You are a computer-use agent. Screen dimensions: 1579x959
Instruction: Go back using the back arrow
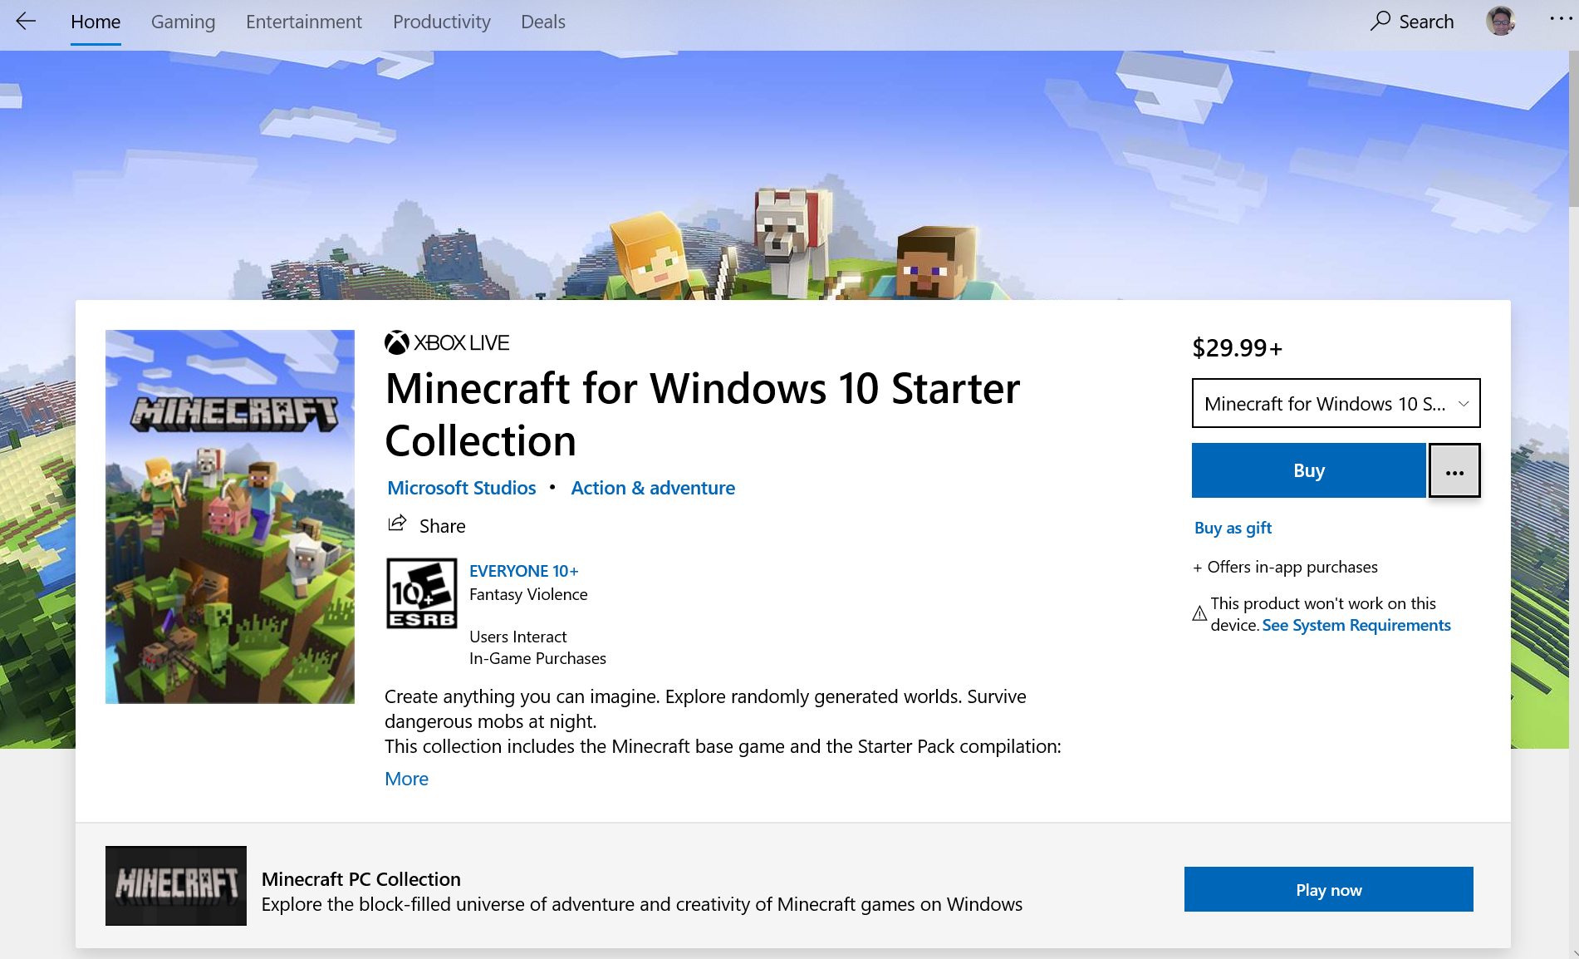coord(26,22)
